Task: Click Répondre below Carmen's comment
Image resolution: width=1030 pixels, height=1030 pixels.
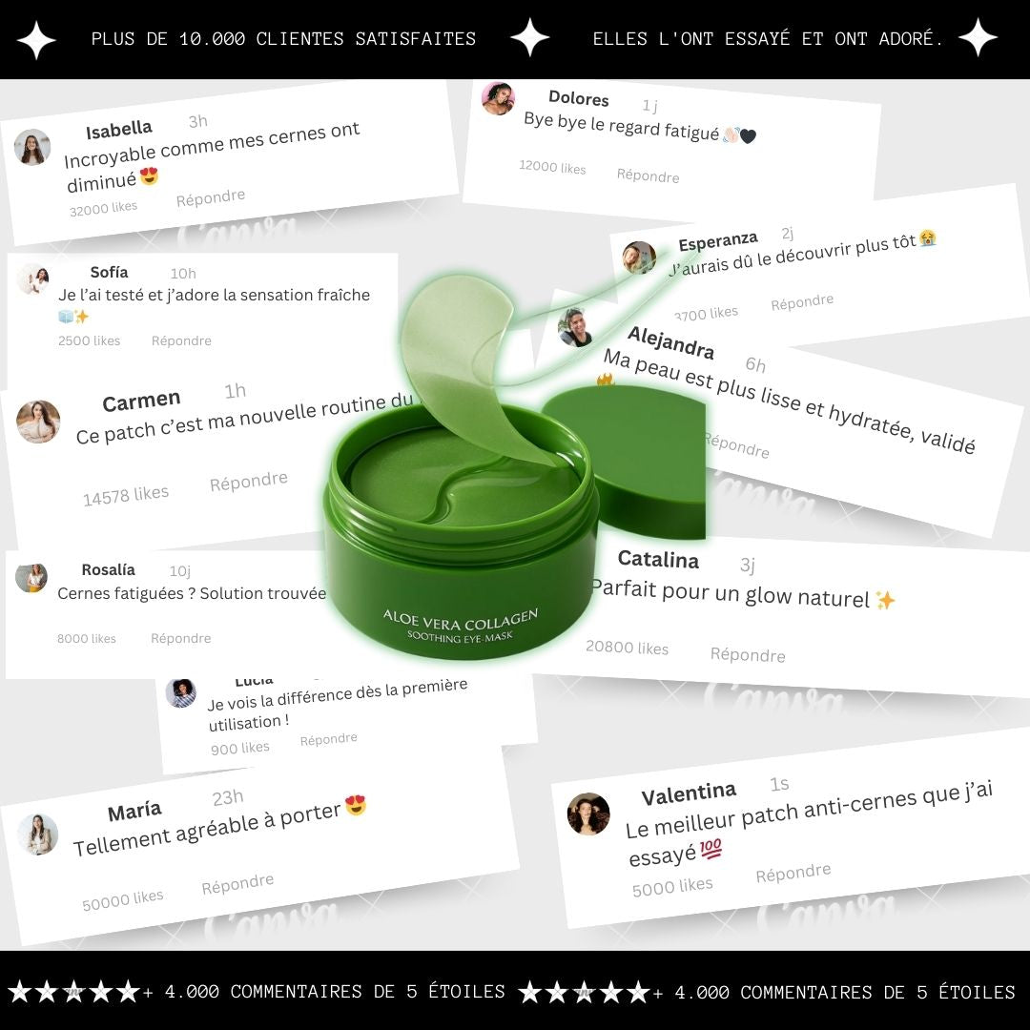Action: click(x=248, y=481)
